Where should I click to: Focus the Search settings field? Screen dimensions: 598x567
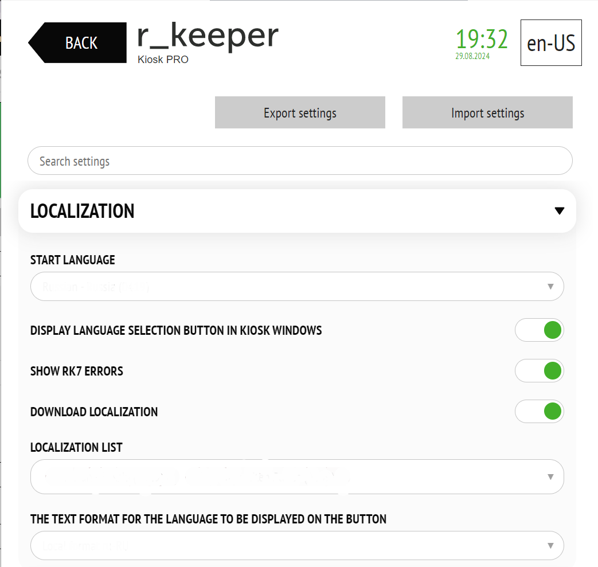pos(300,161)
